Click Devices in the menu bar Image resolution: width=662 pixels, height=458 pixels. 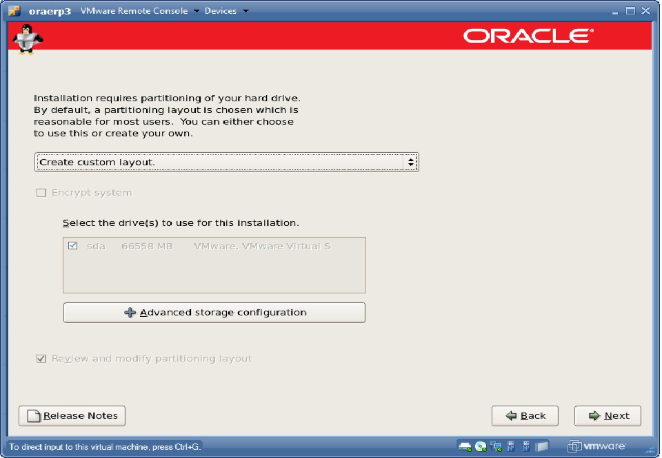[220, 11]
